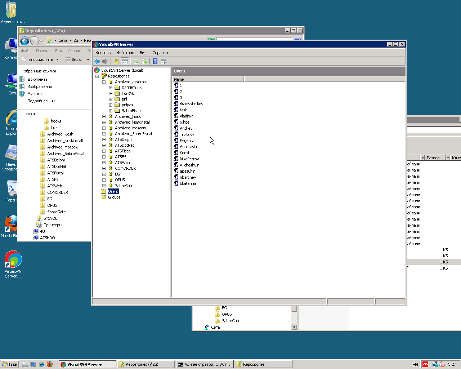Select the ATSHDQ computer in Explorer tree
The width and height of the screenshot is (461, 369).
pos(48,238)
